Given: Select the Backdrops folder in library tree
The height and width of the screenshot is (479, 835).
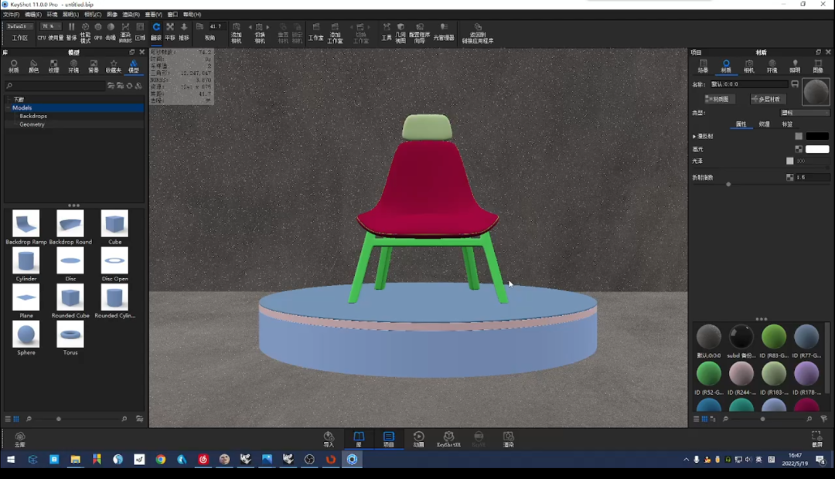Looking at the screenshot, I should 33,116.
